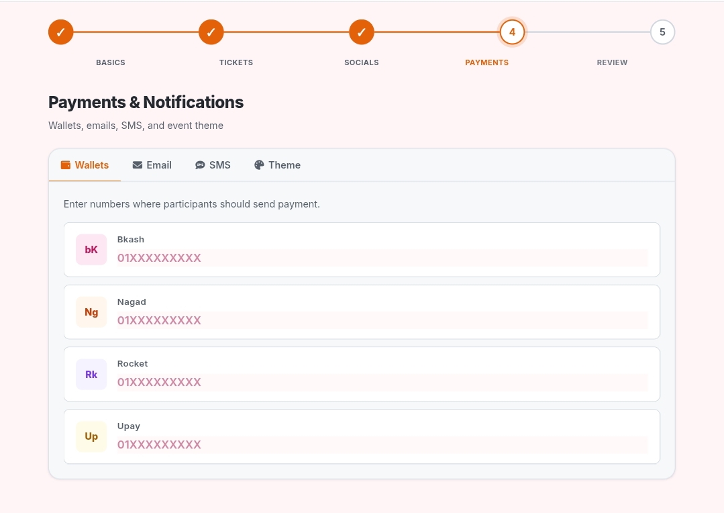The width and height of the screenshot is (724, 513).
Task: Click the Payments & Notifications heading
Action: pos(146,102)
